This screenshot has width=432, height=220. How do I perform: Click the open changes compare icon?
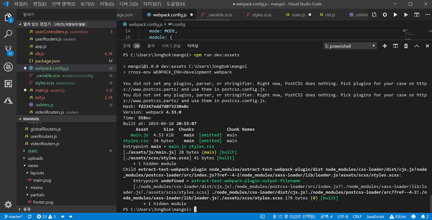374,15
